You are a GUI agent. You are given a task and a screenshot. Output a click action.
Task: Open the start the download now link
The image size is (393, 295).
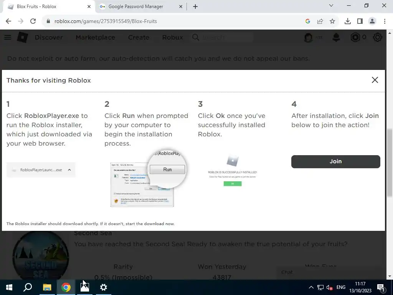[150, 224]
